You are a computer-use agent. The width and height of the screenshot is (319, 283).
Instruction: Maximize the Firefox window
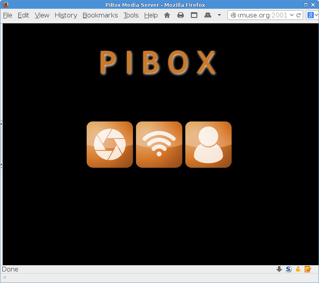tap(305, 5)
